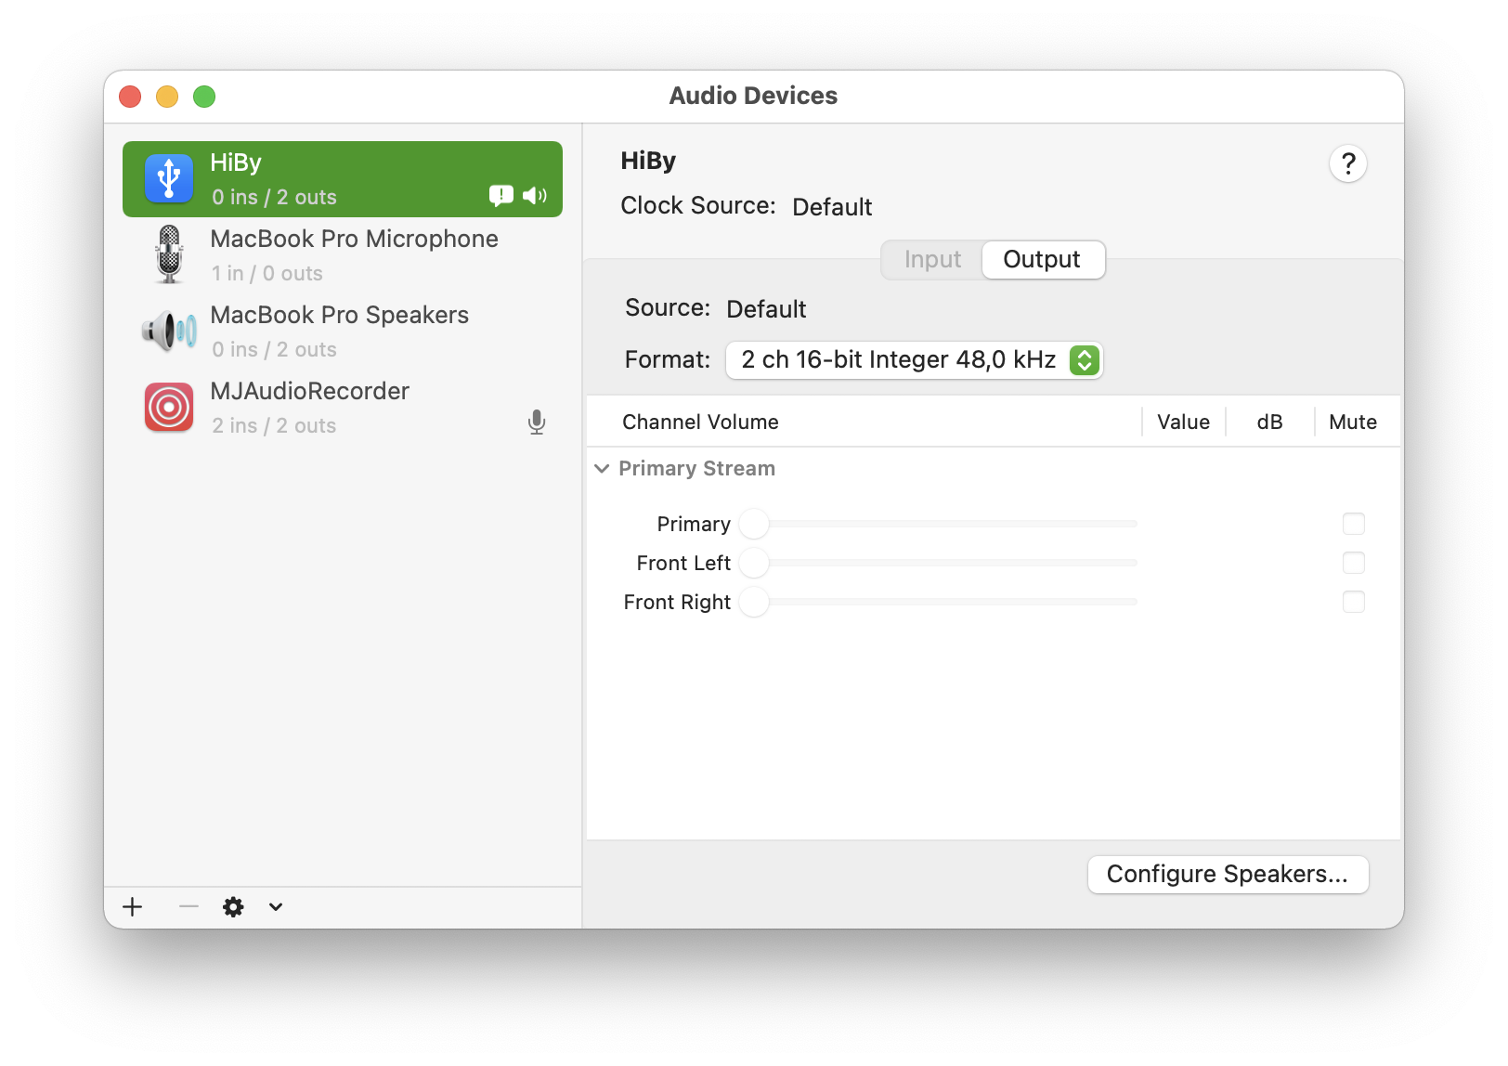Viewport: 1508px width, 1066px height.
Task: Click the Channel Volume column header
Action: tap(700, 422)
